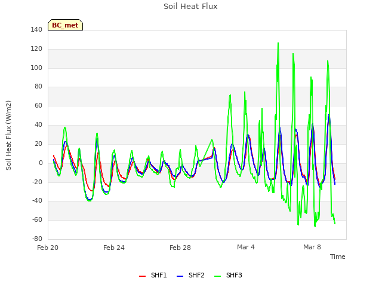The width and height of the screenshot is (382, 287).
Task: Click the BC_met annotation label
Action: click(65, 25)
